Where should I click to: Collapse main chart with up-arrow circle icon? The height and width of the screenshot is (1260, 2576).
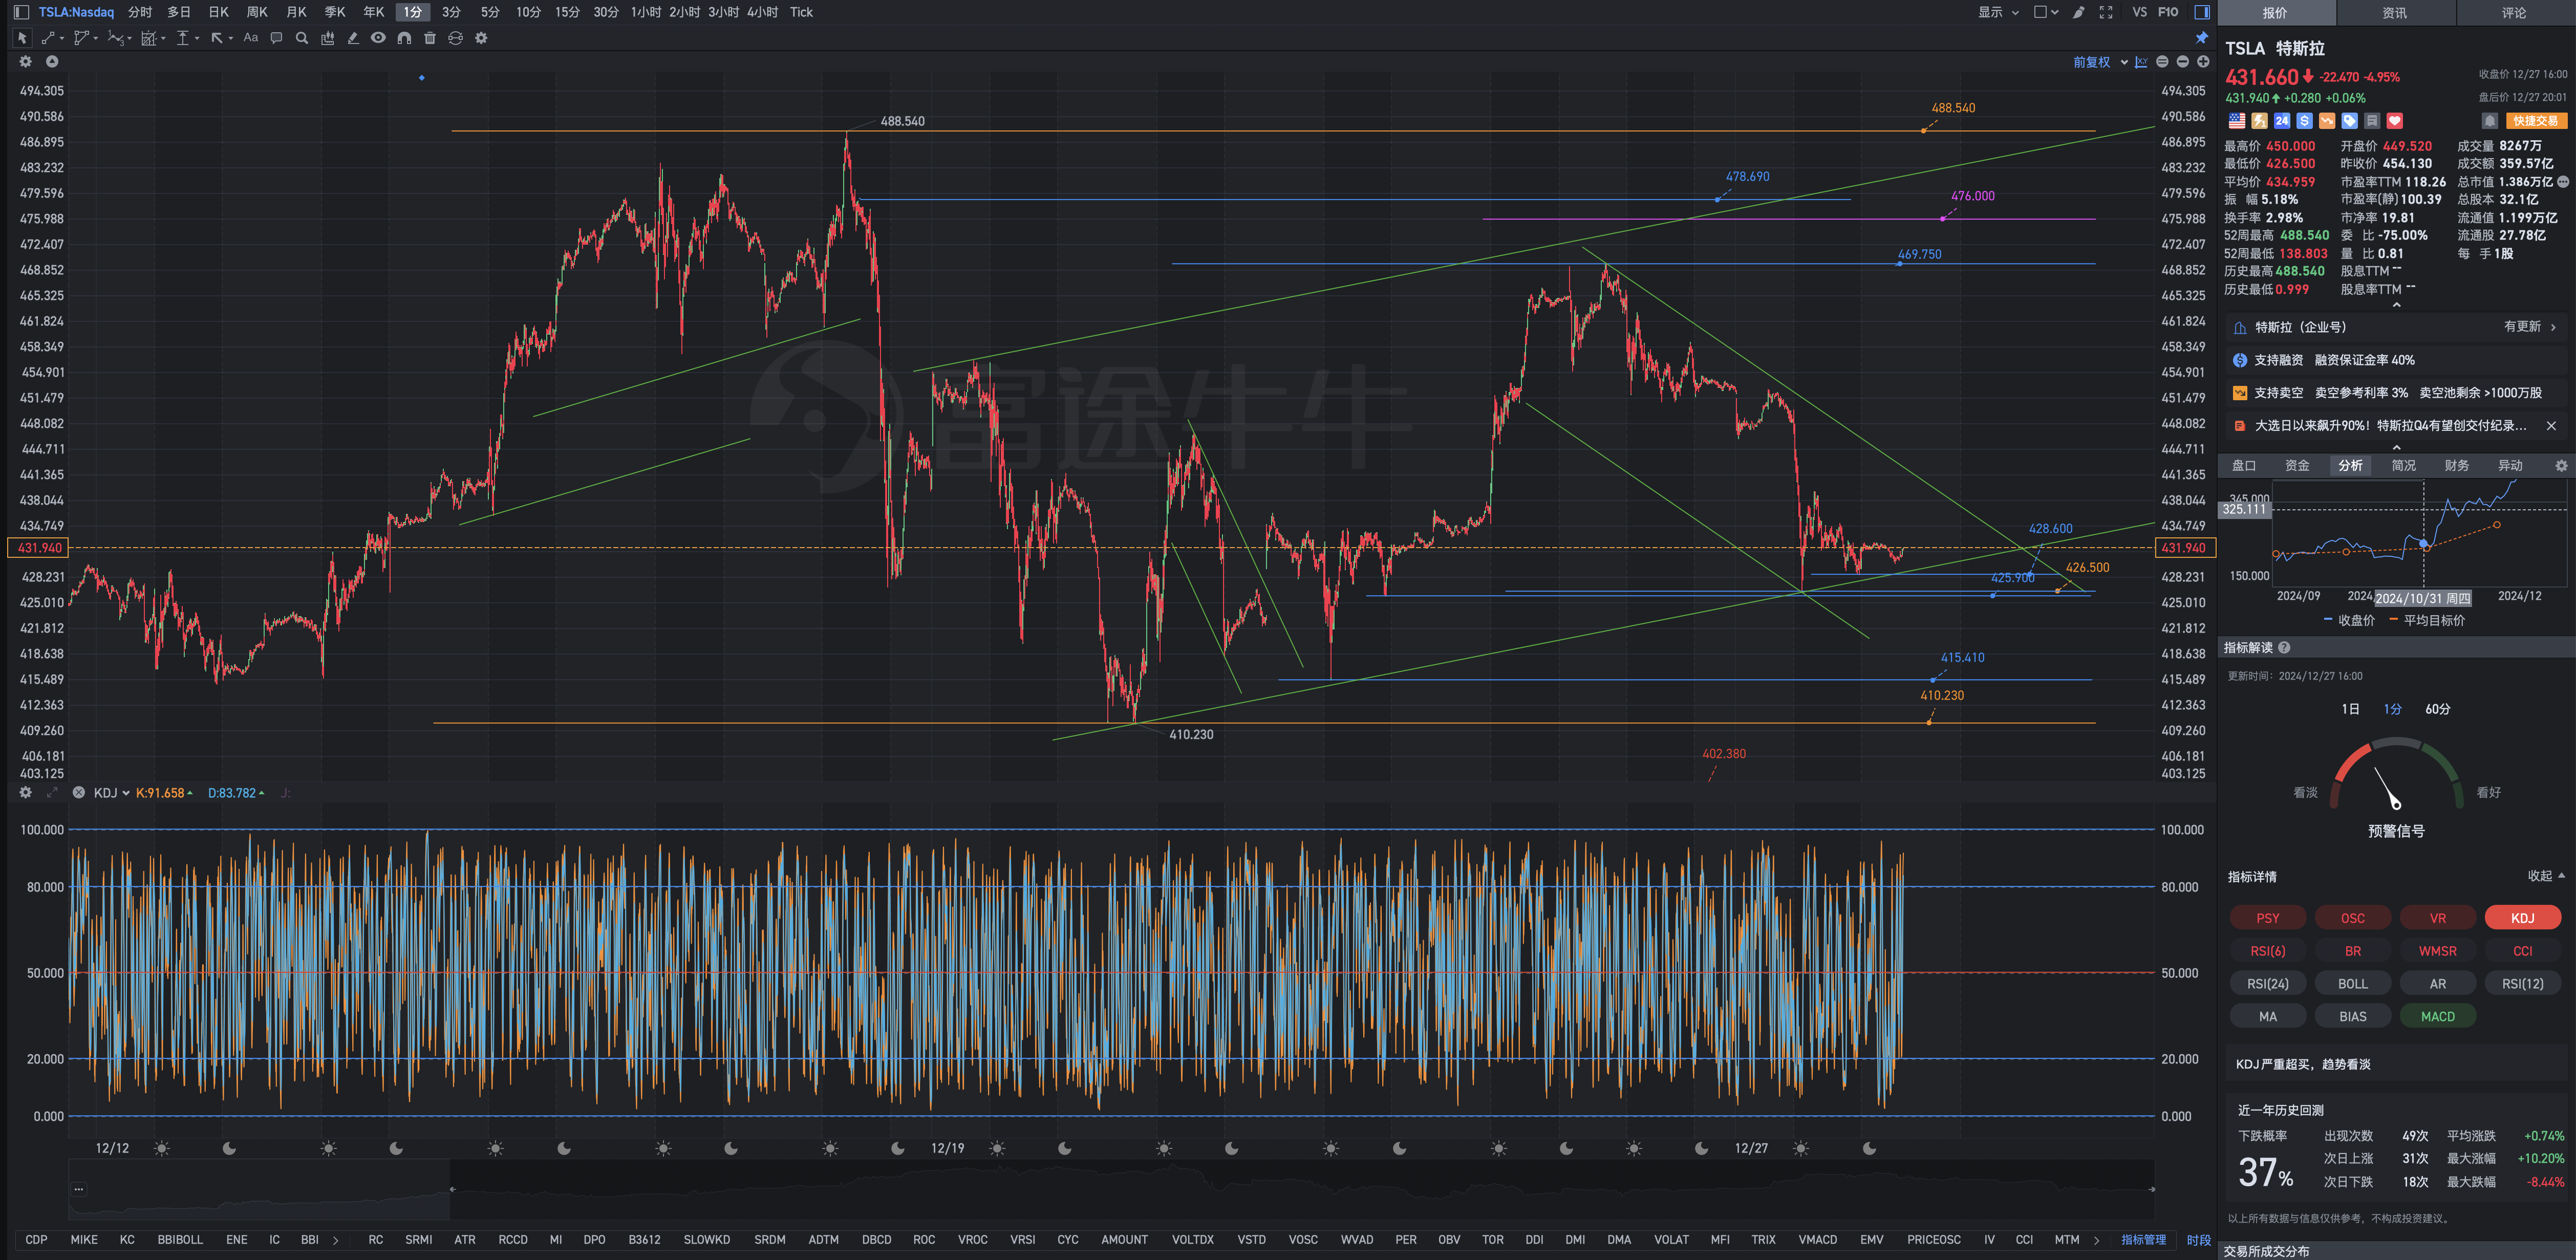coord(52,62)
